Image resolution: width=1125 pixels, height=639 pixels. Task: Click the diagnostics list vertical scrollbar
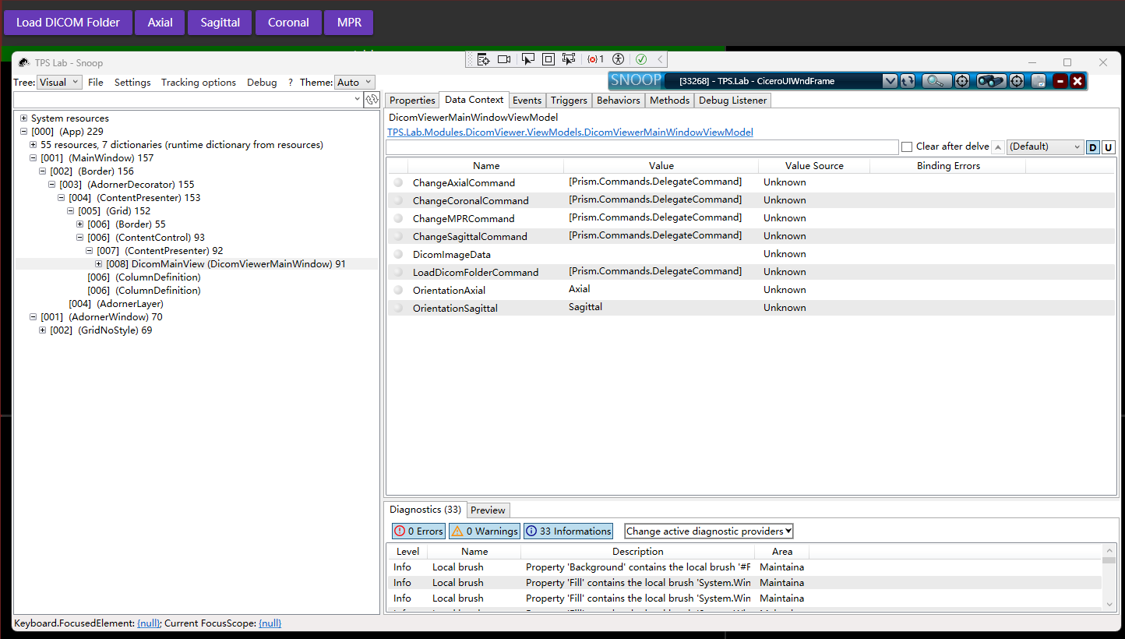1109,581
